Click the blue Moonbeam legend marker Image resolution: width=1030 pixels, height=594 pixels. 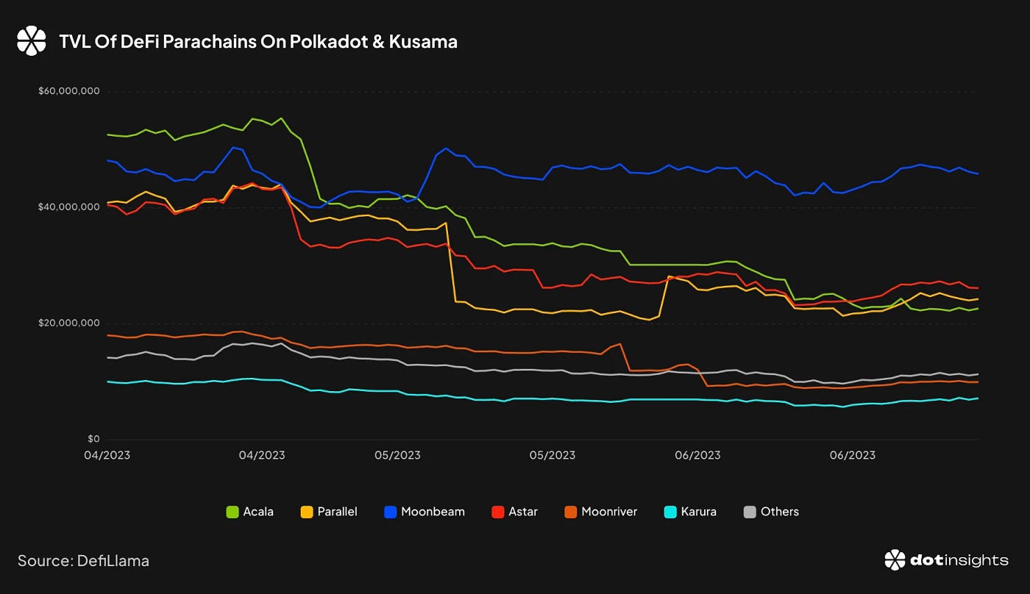coord(388,511)
